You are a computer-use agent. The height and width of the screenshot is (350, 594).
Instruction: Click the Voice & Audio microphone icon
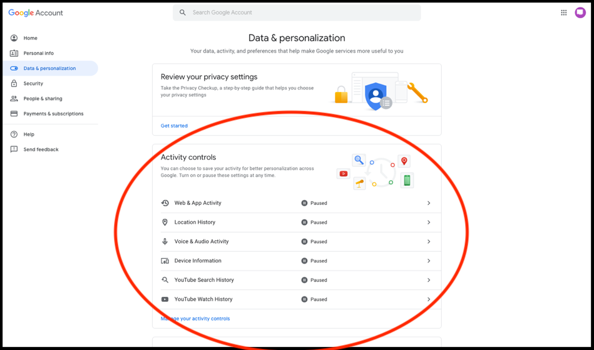[x=165, y=241]
